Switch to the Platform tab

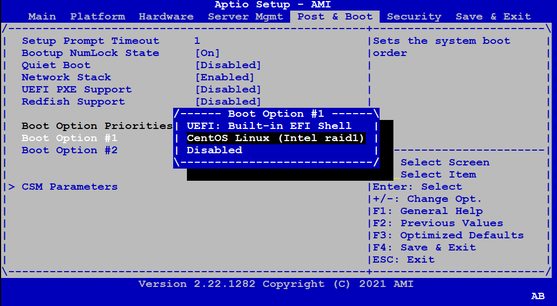(x=98, y=17)
